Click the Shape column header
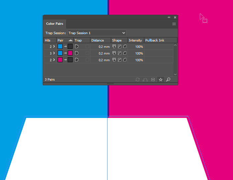The image size is (233, 180). pos(119,40)
